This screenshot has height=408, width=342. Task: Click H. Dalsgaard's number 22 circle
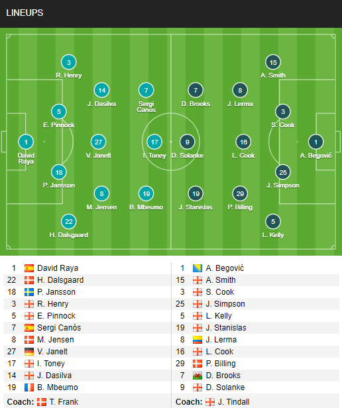coord(69,222)
